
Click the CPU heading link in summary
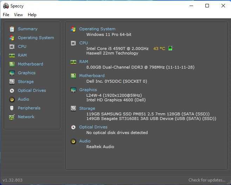click(84, 43)
